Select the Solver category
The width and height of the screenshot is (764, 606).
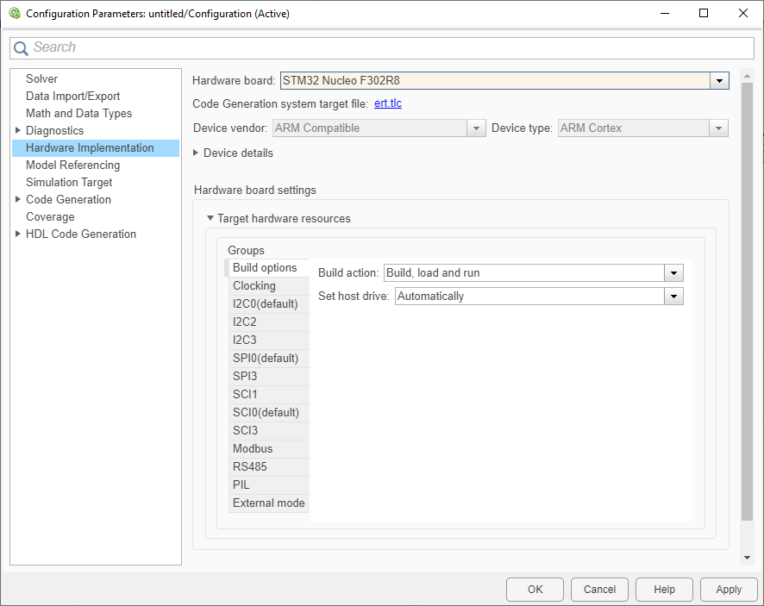click(41, 78)
